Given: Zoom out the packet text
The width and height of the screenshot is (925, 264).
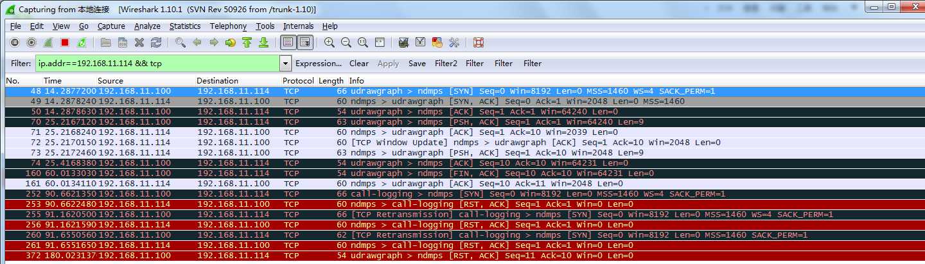Looking at the screenshot, I should point(346,42).
